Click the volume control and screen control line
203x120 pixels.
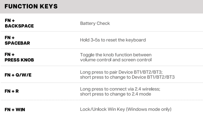click(x=116, y=60)
